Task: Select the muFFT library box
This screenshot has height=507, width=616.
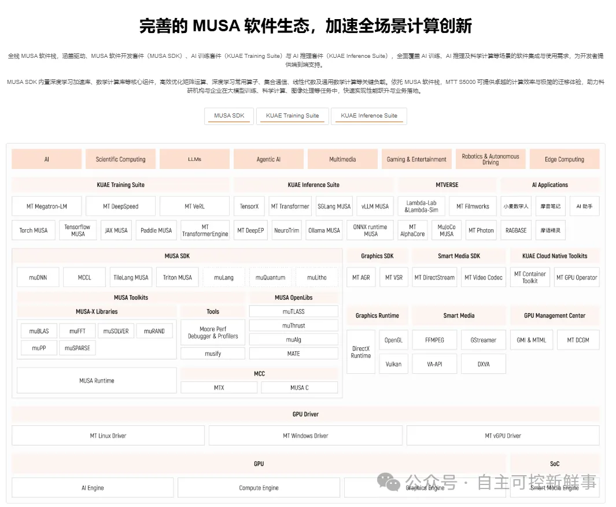Action: tap(78, 331)
